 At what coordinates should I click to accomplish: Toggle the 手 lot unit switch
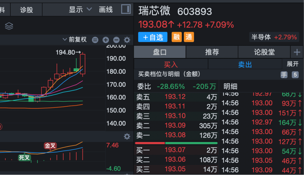pyautogui.click(x=284, y=75)
